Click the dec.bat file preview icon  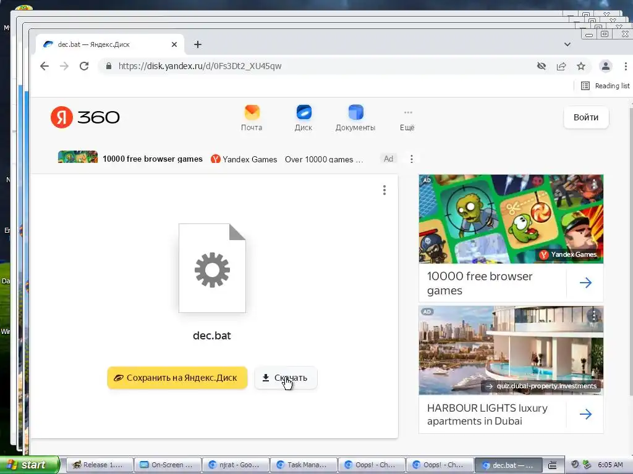click(213, 268)
